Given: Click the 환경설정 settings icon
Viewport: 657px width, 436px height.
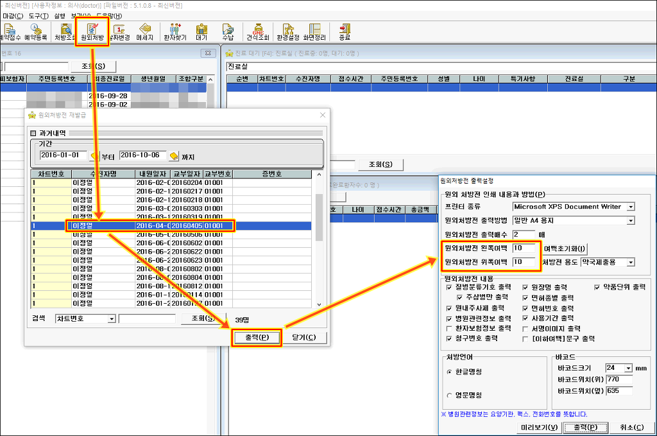Looking at the screenshot, I should (288, 31).
